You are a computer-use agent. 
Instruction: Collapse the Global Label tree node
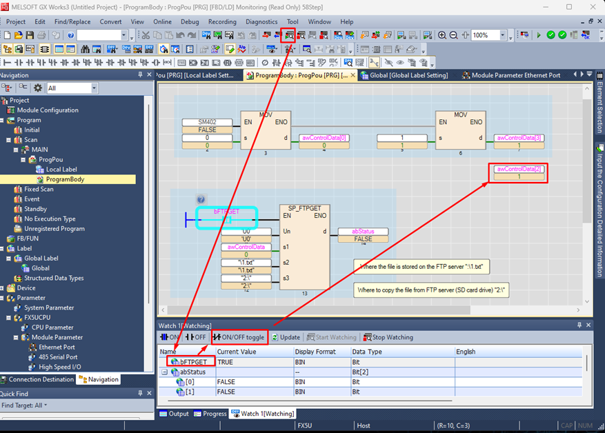[8, 259]
